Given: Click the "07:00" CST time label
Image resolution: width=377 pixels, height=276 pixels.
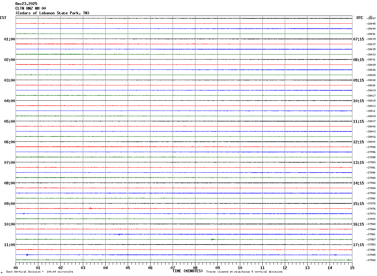Looking at the screenshot, I should pos(10,163).
